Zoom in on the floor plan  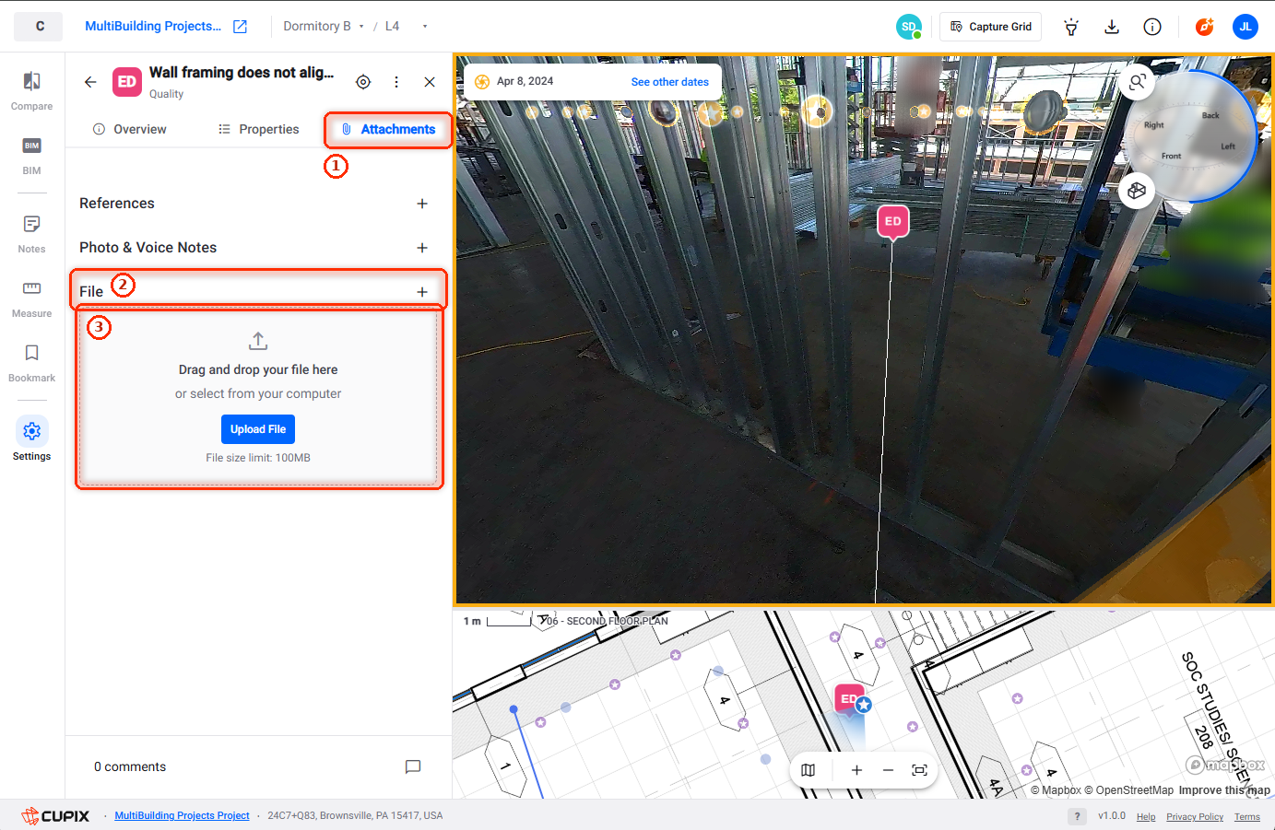(x=856, y=770)
